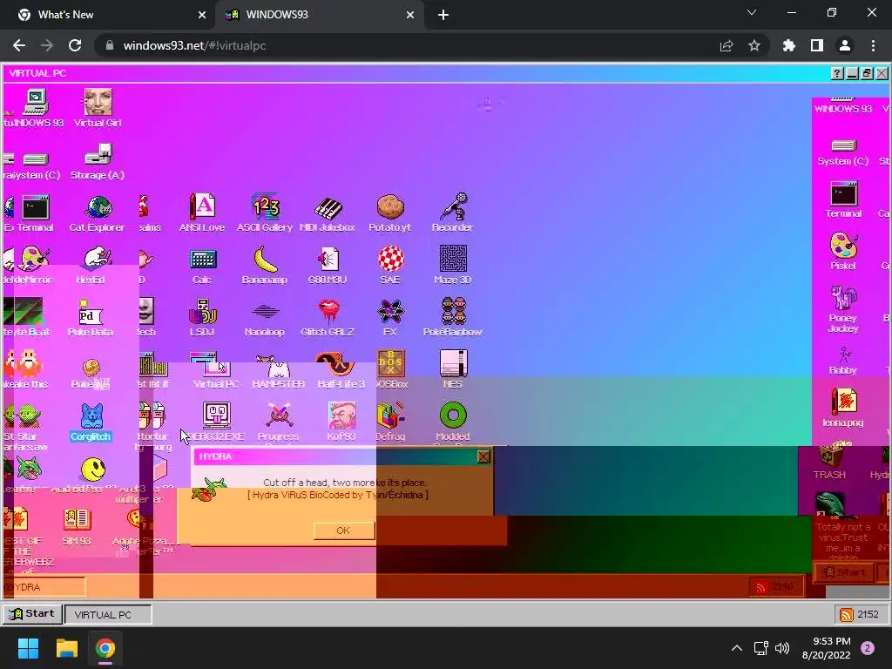
Task: Click the RSS feed icon in Windows 93 tray
Action: 847,614
